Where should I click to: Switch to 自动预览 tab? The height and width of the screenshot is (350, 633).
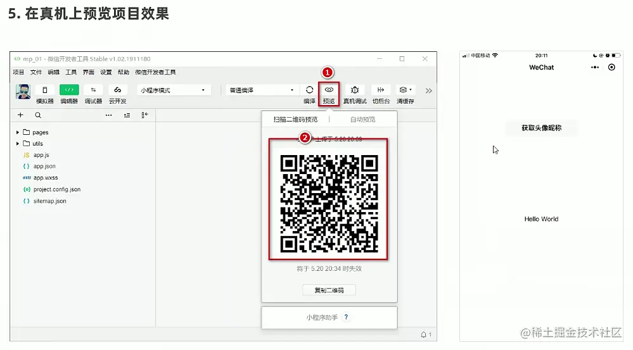click(x=362, y=120)
